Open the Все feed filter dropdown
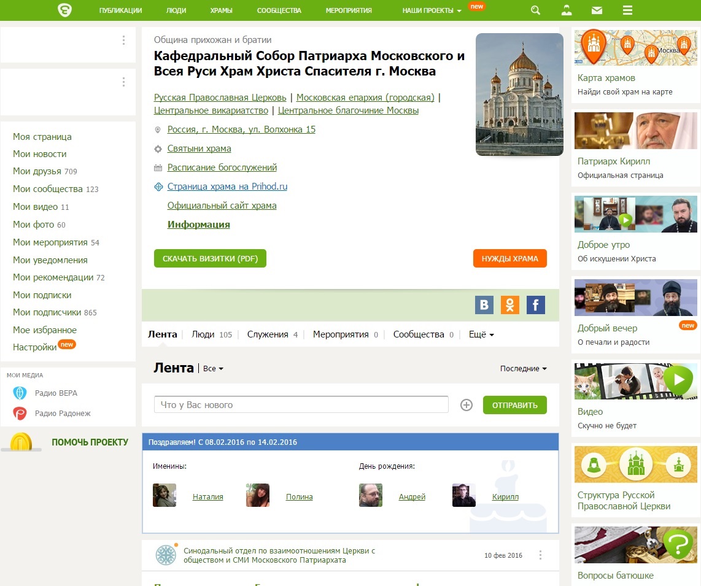701x586 pixels. coord(213,369)
